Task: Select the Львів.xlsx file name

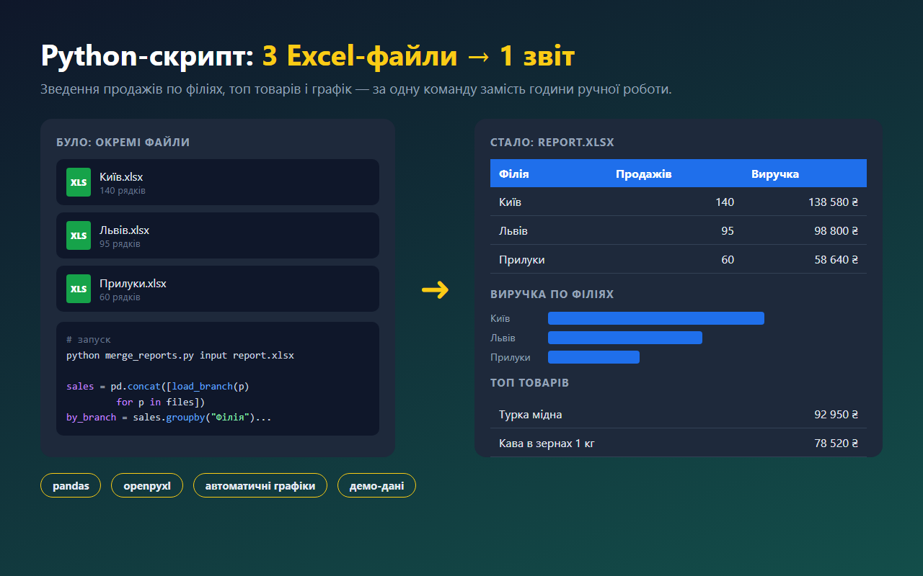Action: [125, 230]
